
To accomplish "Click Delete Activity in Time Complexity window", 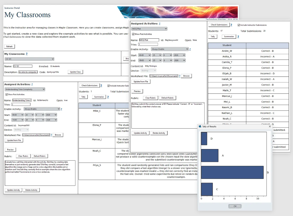I will (31, 190).
